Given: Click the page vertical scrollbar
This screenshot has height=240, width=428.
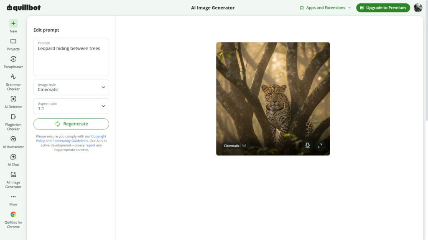Looking at the screenshot, I should tap(427, 60).
